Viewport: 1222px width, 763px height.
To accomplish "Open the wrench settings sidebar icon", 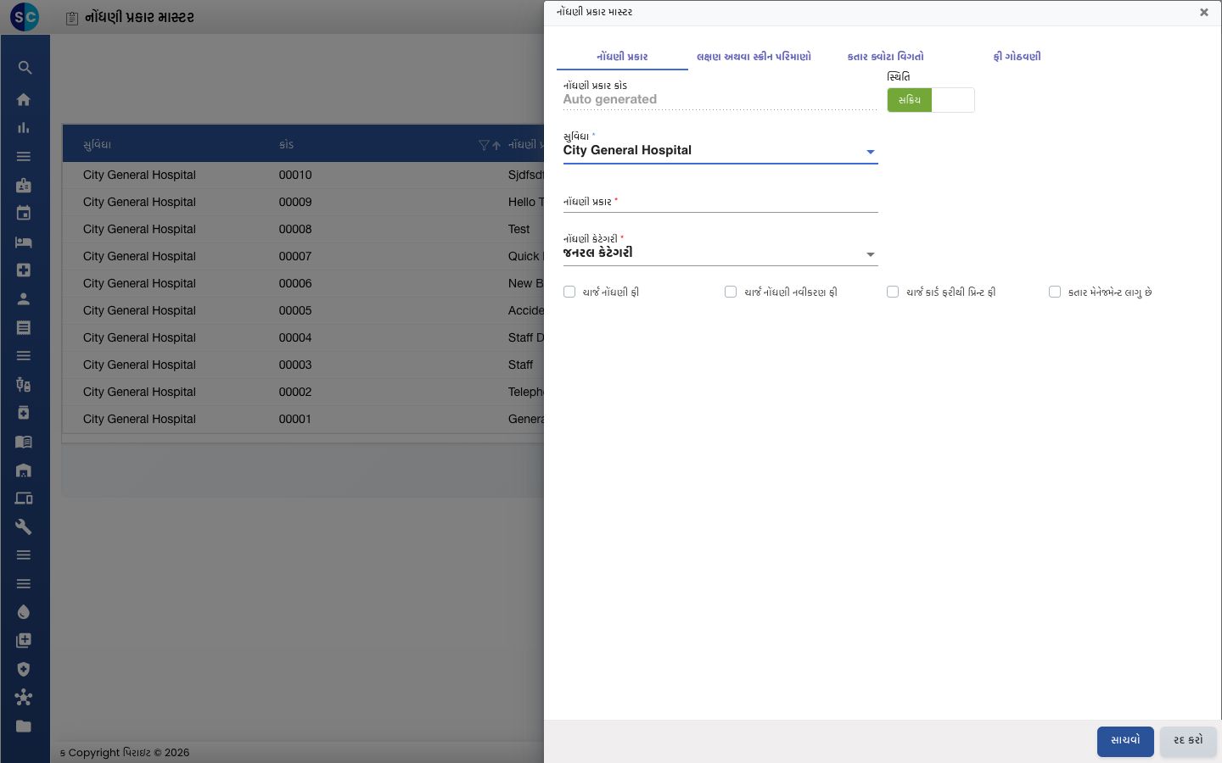I will tap(24, 526).
